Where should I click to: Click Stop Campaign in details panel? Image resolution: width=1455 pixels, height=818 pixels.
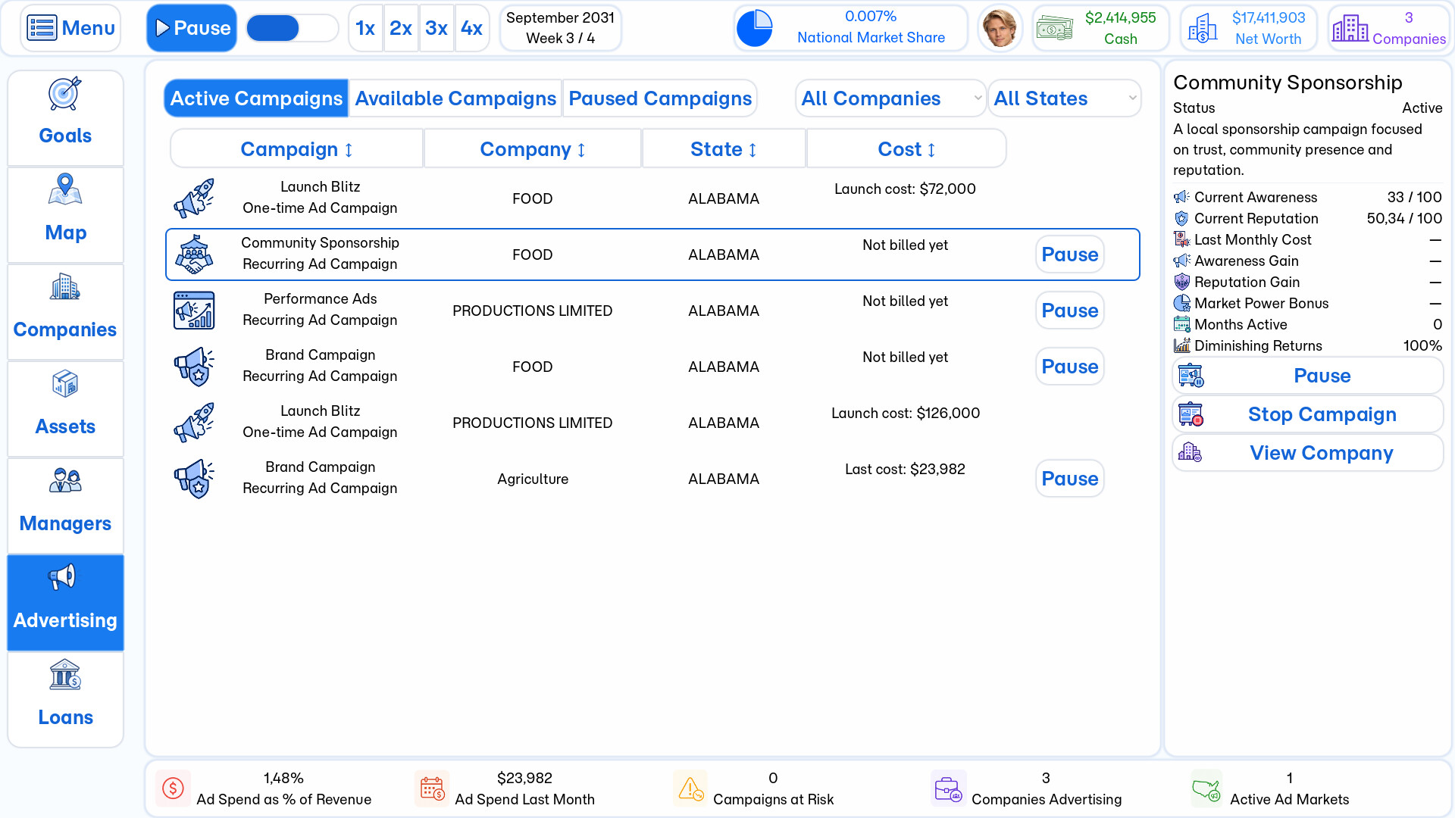[1307, 414]
